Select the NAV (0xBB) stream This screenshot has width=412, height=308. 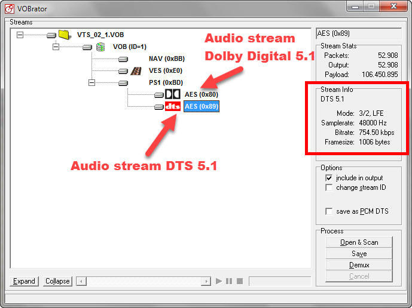[167, 58]
